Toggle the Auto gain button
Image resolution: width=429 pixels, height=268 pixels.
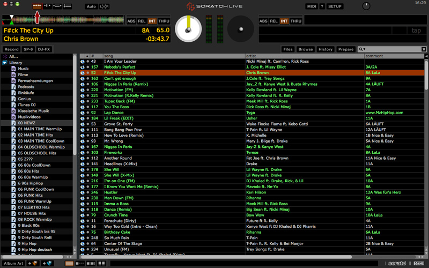tap(91, 6)
